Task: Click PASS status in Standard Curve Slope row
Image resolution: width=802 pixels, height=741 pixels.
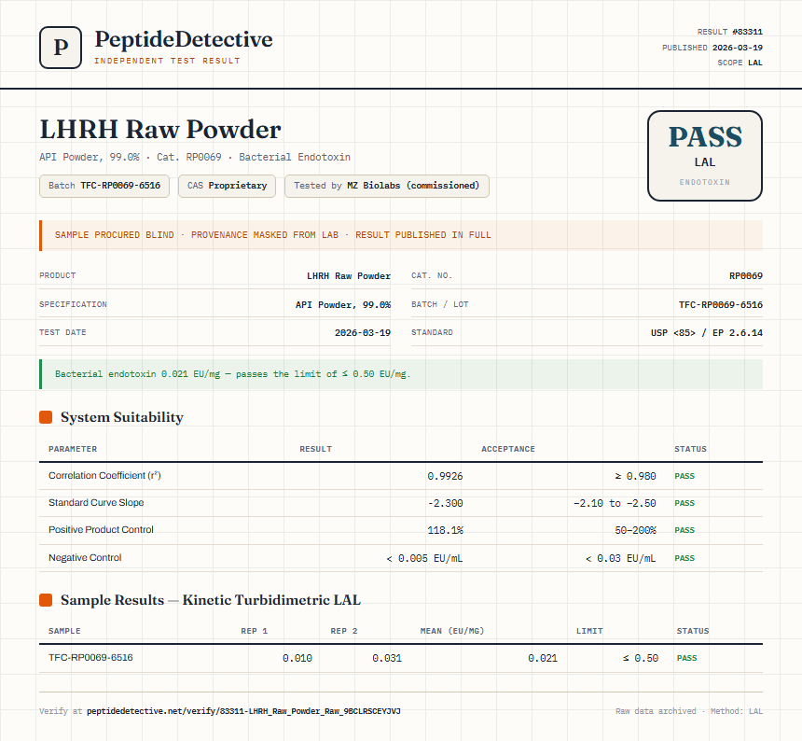Action: point(684,503)
